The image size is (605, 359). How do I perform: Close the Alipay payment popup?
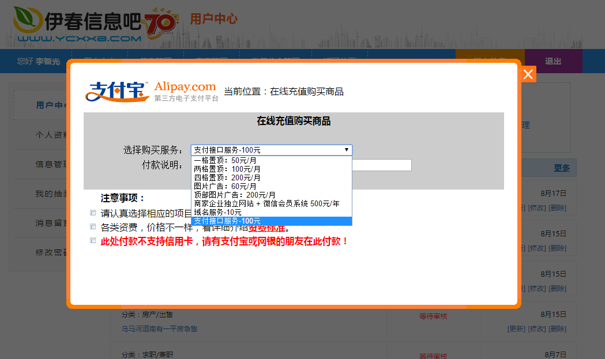[x=528, y=74]
